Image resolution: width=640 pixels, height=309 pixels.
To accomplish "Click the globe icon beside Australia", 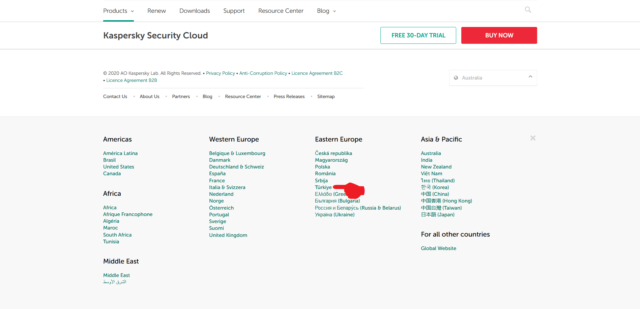I will pos(456,78).
